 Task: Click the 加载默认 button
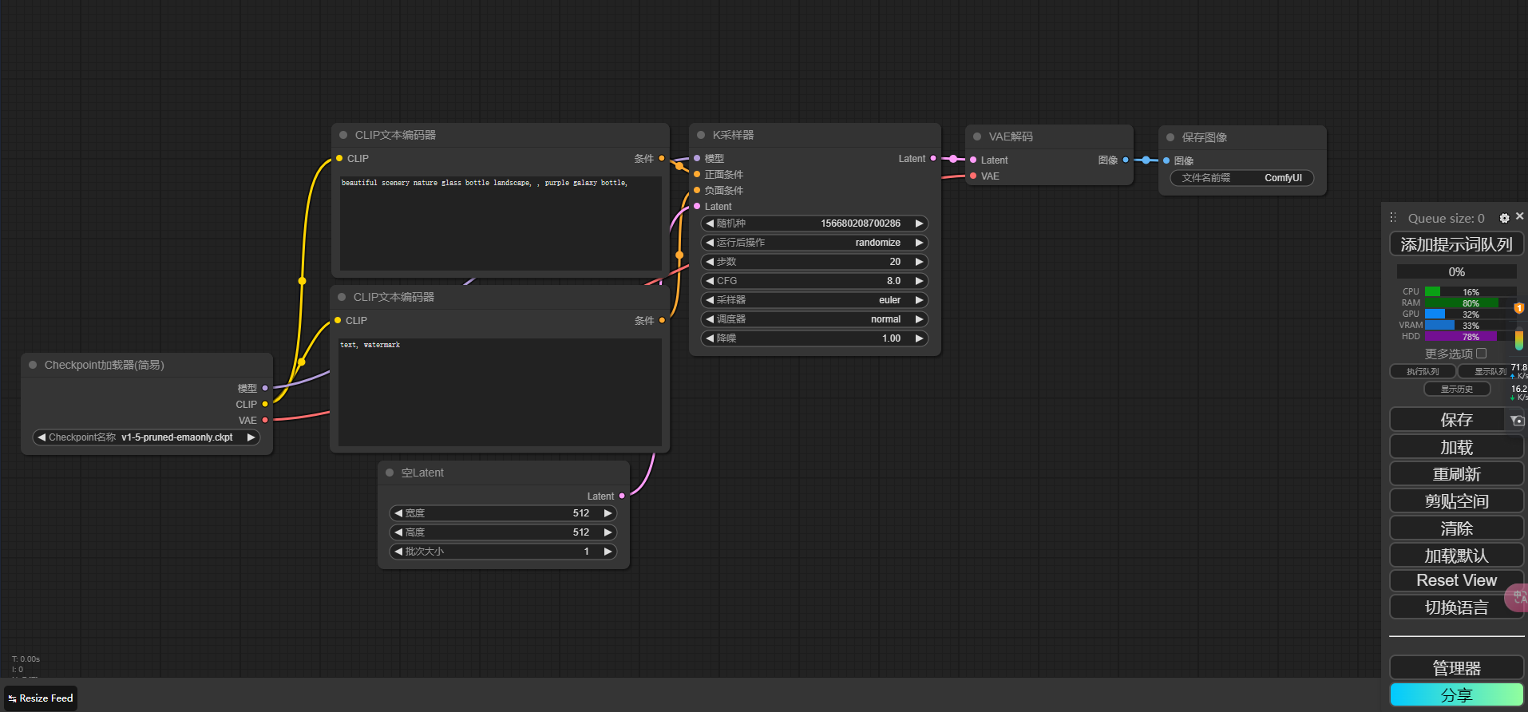1456,556
